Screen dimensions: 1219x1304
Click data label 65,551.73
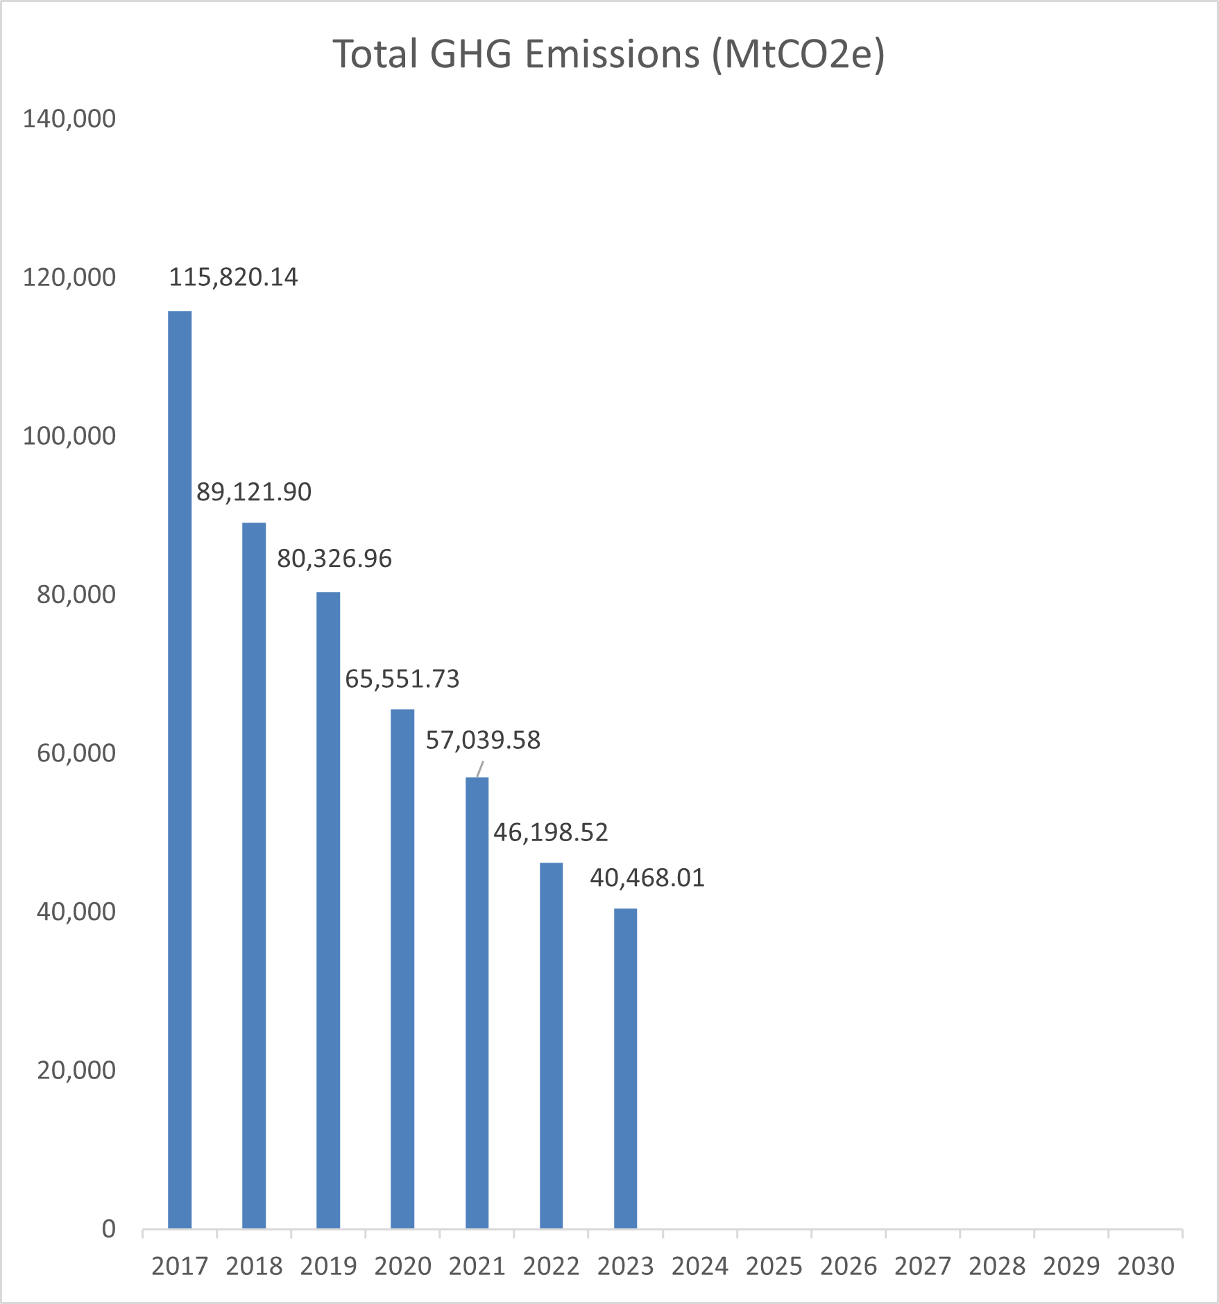[402, 679]
